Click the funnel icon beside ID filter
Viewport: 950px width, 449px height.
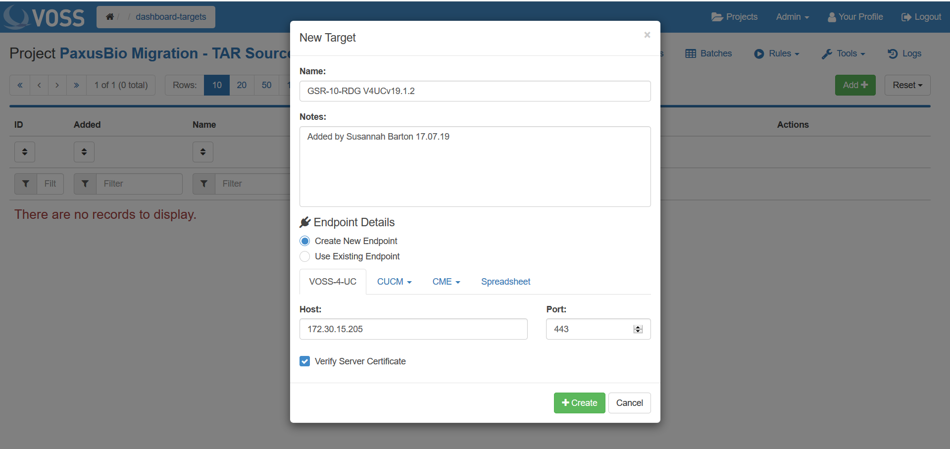pos(26,184)
